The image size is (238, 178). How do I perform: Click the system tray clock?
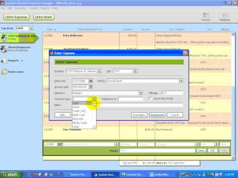point(230,175)
